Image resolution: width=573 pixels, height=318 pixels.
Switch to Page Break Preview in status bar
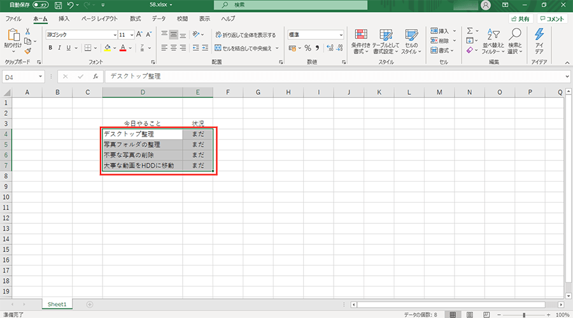click(486, 314)
